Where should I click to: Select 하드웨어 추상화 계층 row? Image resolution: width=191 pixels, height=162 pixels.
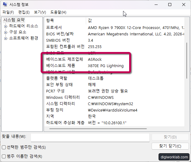coord(65,123)
